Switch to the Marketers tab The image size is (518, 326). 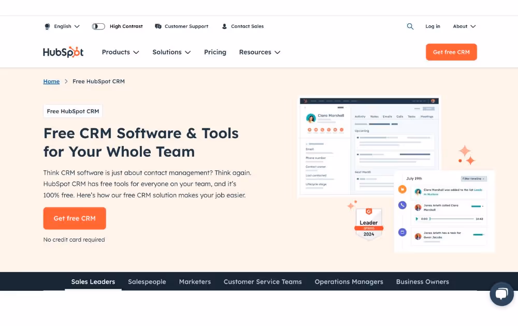195,282
